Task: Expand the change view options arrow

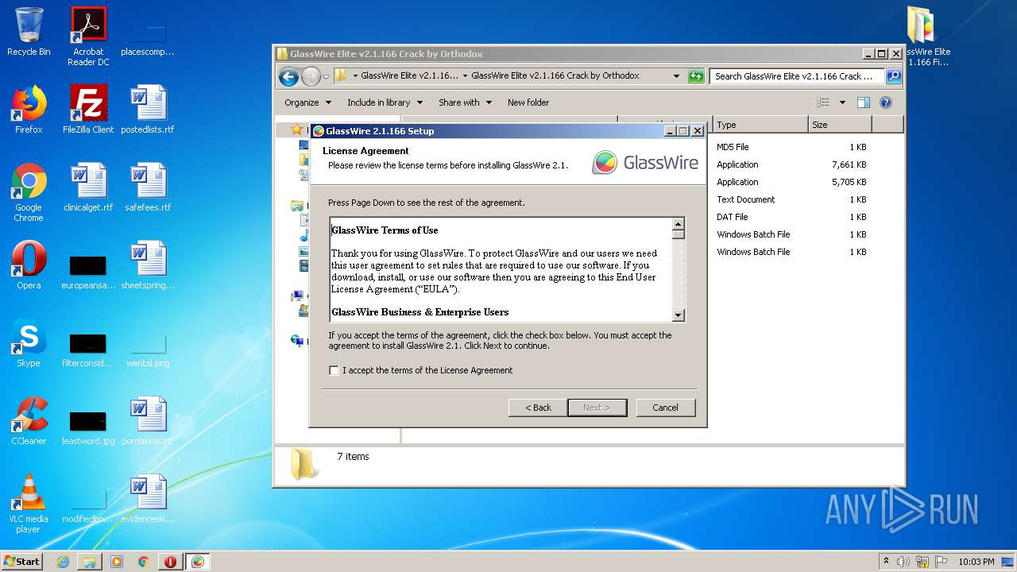Action: pos(842,102)
